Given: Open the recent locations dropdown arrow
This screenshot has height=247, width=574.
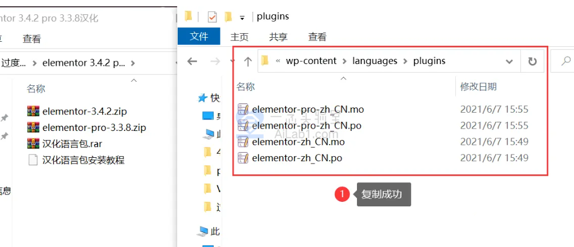Looking at the screenshot, I should (232, 61).
